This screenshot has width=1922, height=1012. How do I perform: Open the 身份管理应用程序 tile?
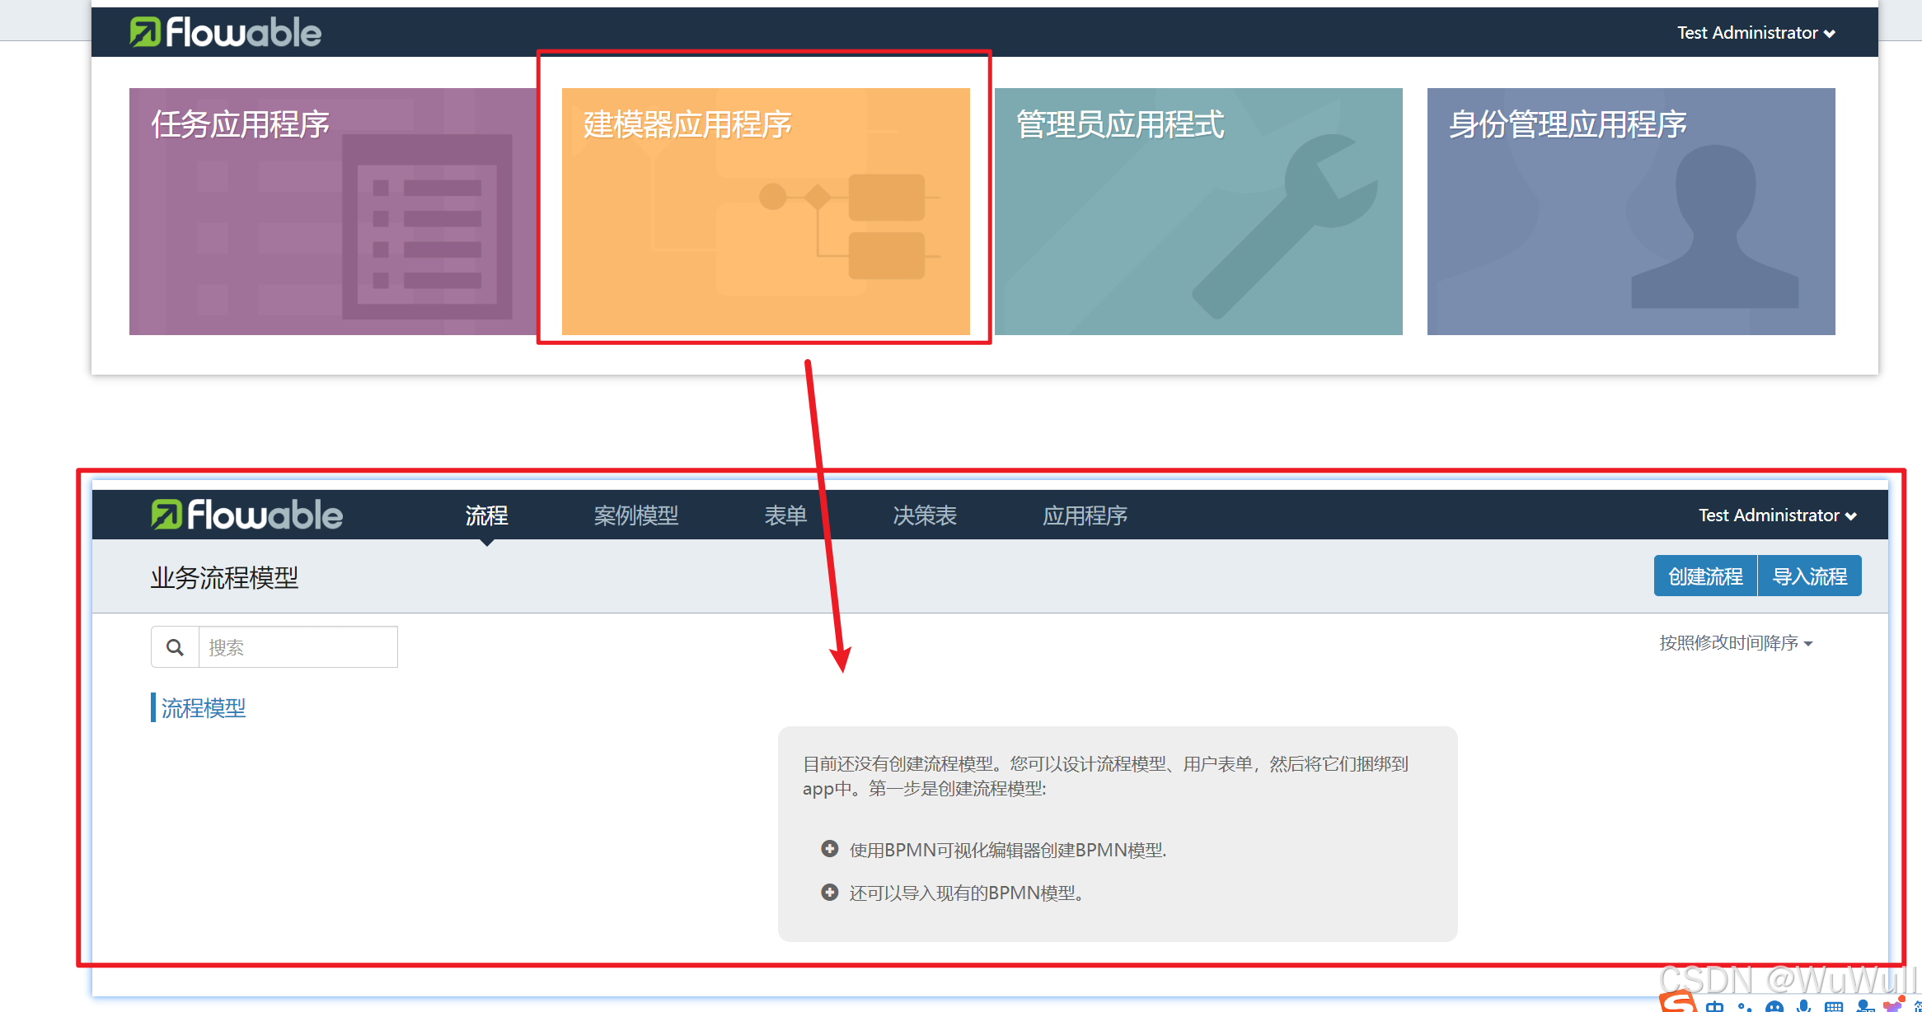(1631, 212)
